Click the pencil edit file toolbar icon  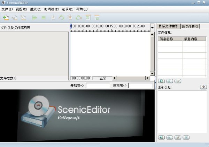coord(23,18)
